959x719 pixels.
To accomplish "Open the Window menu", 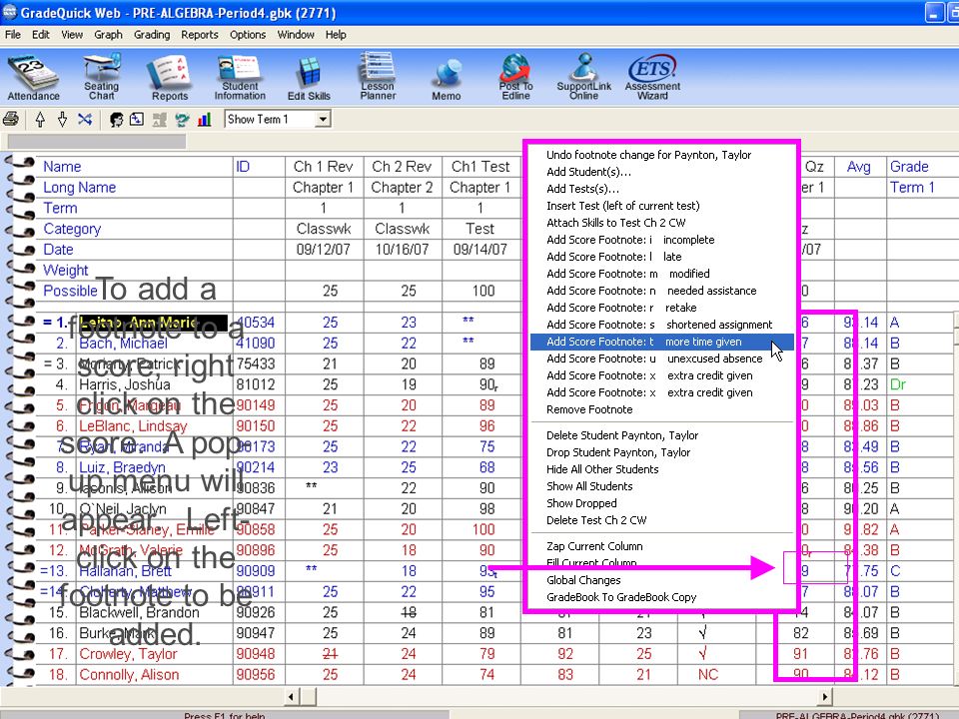I will [x=296, y=35].
